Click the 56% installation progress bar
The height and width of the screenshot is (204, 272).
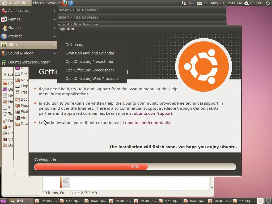135,167
